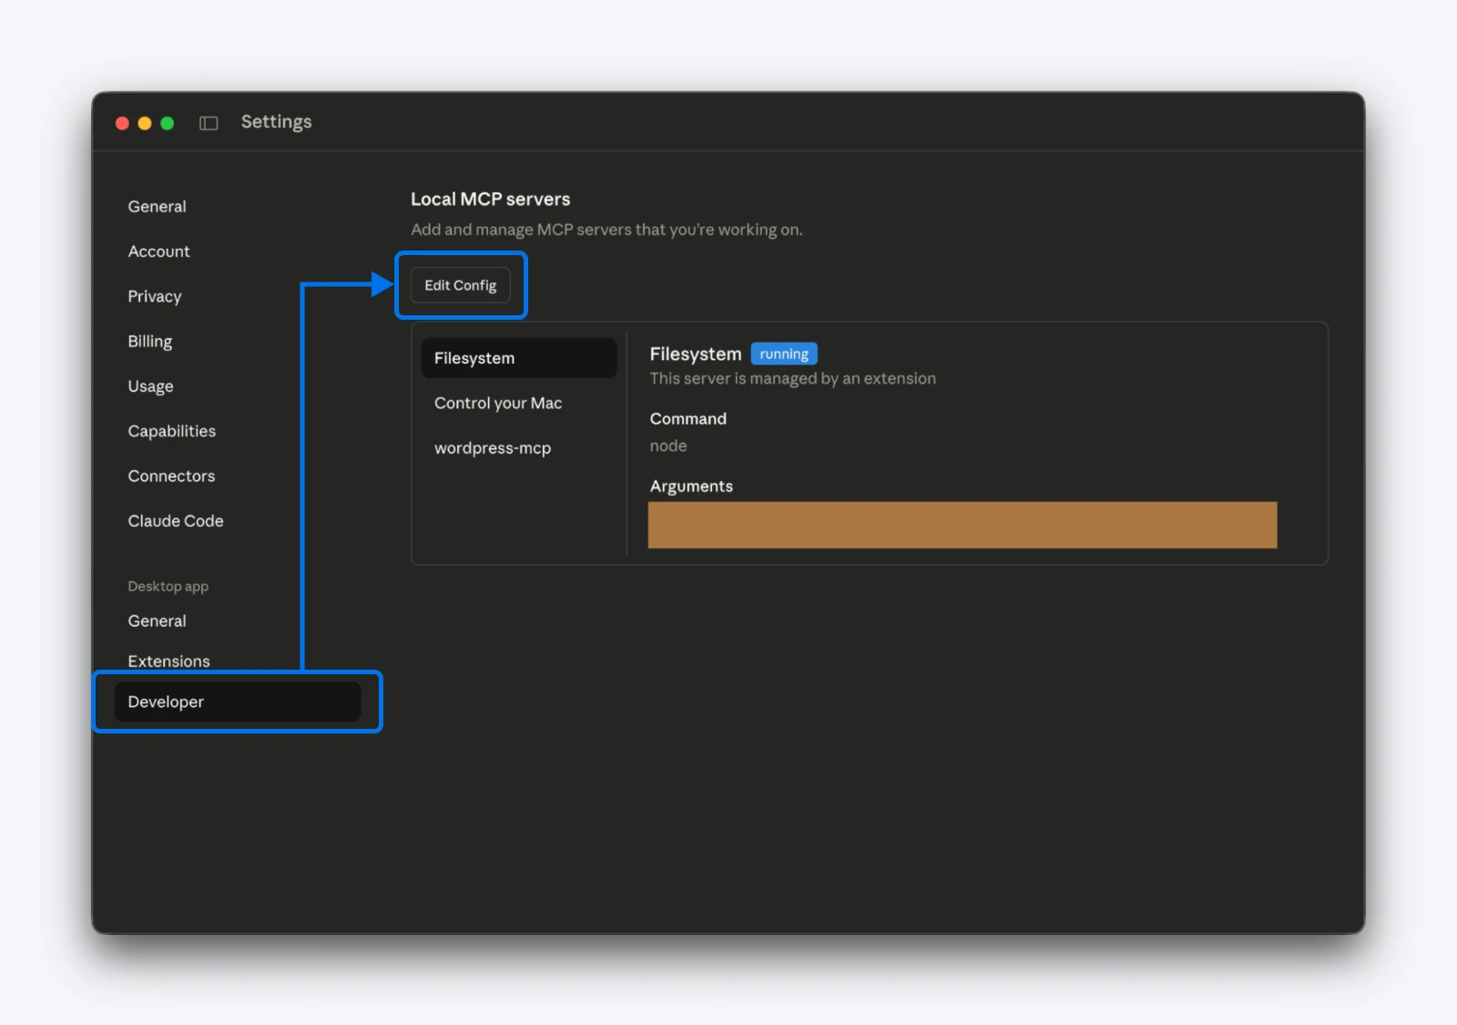1457x1025 pixels.
Task: Click the running status badge
Action: coord(784,354)
